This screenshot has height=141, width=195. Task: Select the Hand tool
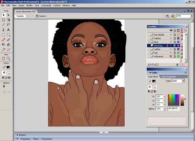coord(4,58)
